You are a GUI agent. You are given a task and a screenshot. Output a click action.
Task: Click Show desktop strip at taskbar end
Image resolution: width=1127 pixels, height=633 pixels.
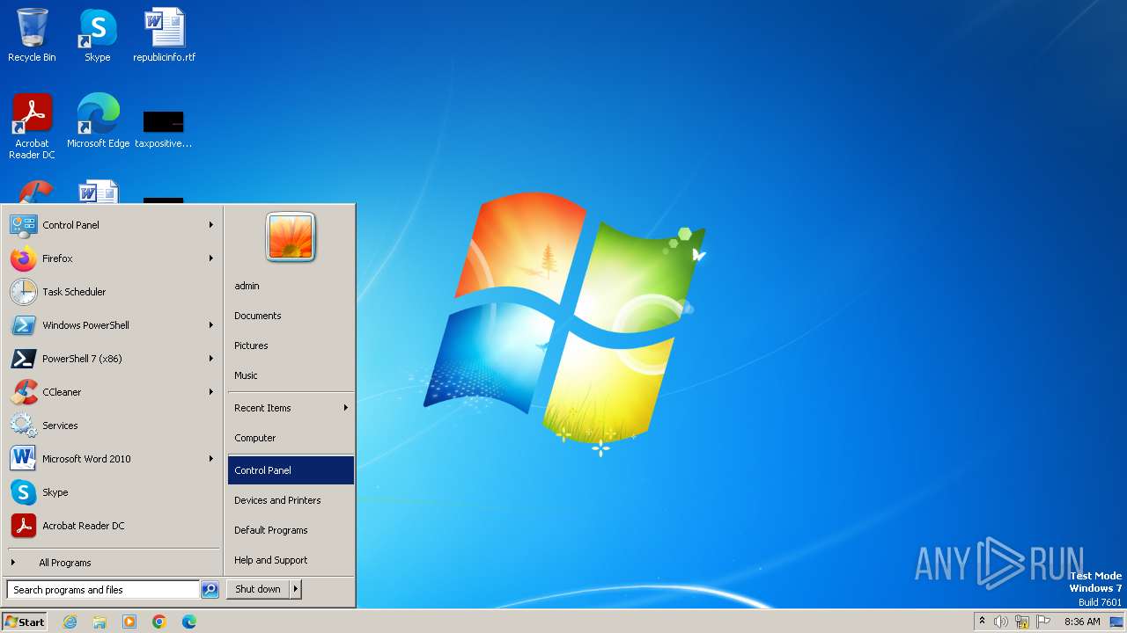1117,622
